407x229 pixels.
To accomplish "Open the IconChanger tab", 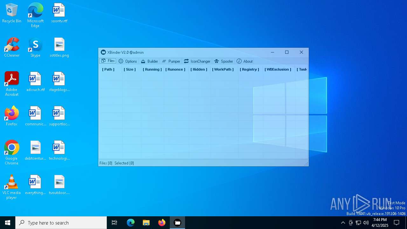I will tap(197, 61).
